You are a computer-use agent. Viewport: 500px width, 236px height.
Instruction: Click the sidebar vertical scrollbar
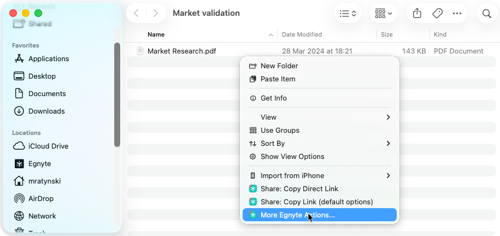click(x=117, y=95)
